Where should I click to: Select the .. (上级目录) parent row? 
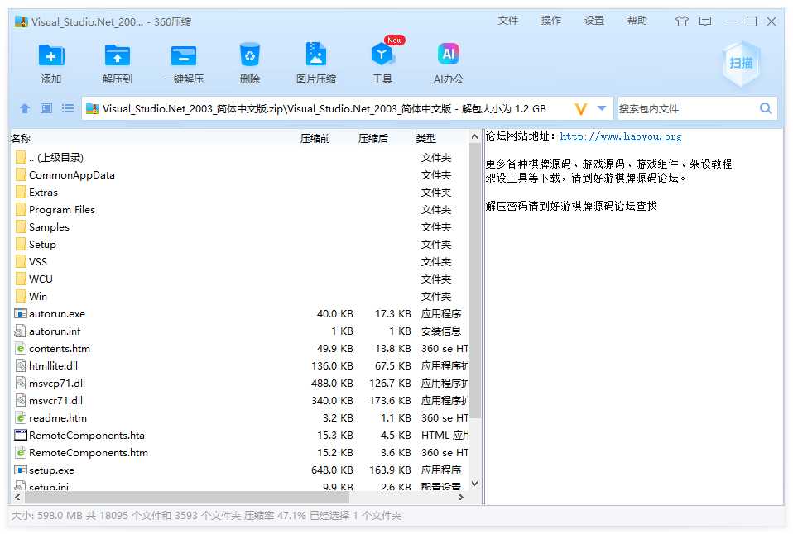point(238,158)
